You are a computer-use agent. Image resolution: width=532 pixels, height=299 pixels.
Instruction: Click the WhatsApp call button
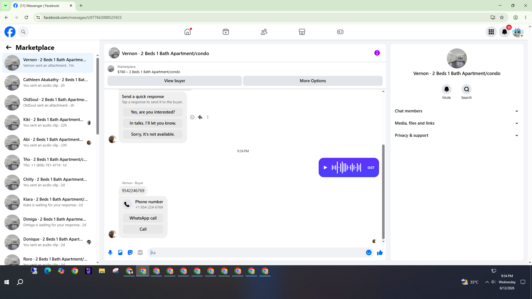pos(143,218)
